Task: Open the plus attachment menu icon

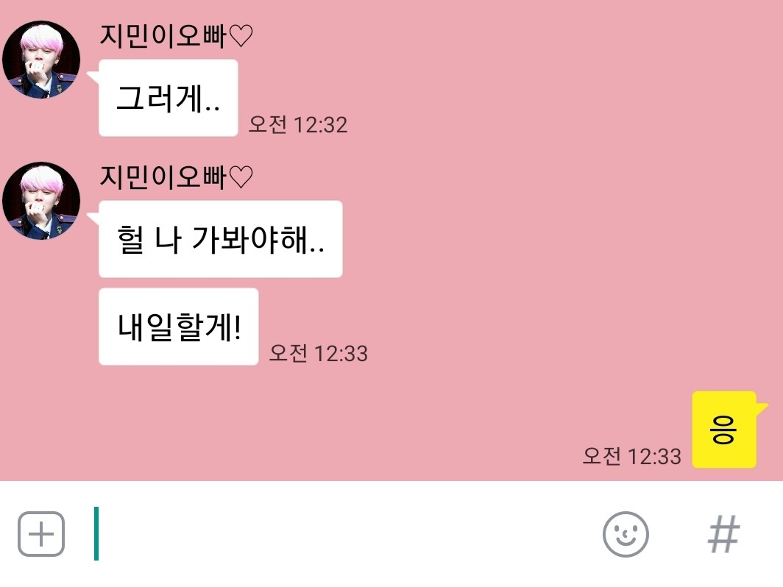Action: point(41,534)
